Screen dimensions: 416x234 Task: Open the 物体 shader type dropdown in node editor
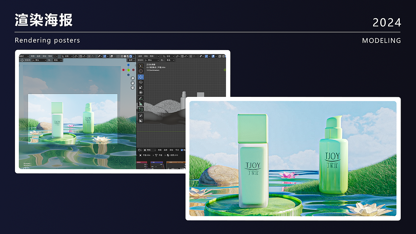pyautogui.click(x=150, y=150)
